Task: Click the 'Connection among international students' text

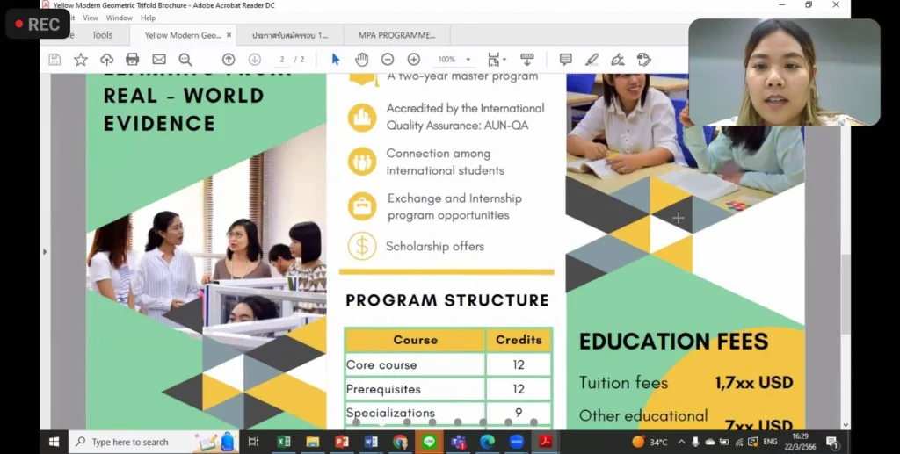Action: 446,162
